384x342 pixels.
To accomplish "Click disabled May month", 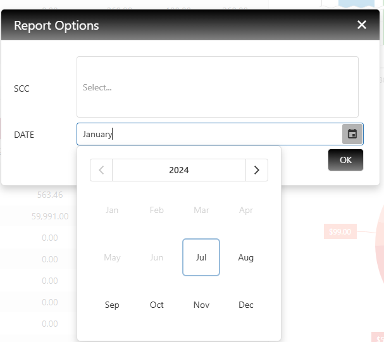I will 112,257.
